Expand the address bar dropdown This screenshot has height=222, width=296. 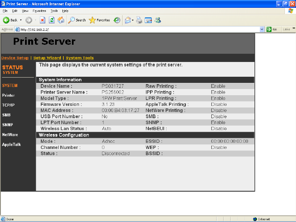point(261,29)
